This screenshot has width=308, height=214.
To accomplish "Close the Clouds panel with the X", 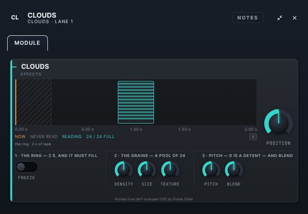I will click(294, 18).
